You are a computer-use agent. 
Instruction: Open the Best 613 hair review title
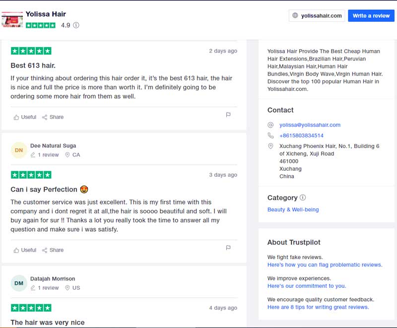click(x=33, y=66)
